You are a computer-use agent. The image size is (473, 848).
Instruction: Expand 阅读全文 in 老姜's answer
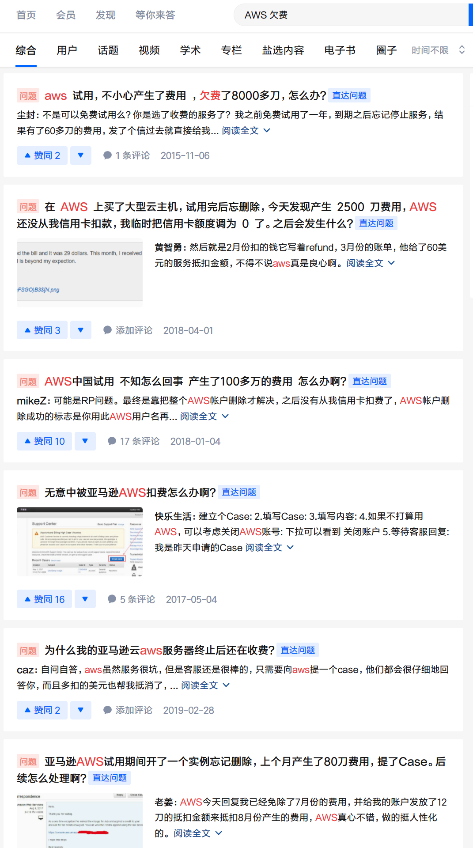point(198,833)
